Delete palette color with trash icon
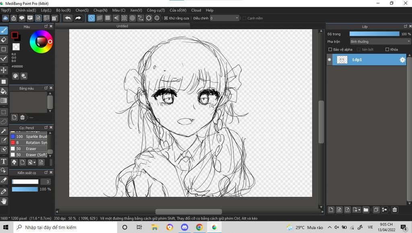Screen dimensions: 412x233 pyautogui.click(x=23, y=118)
